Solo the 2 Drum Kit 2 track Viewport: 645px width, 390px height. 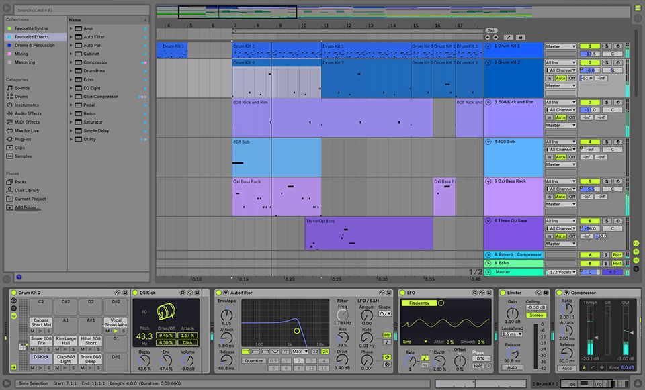pos(606,62)
